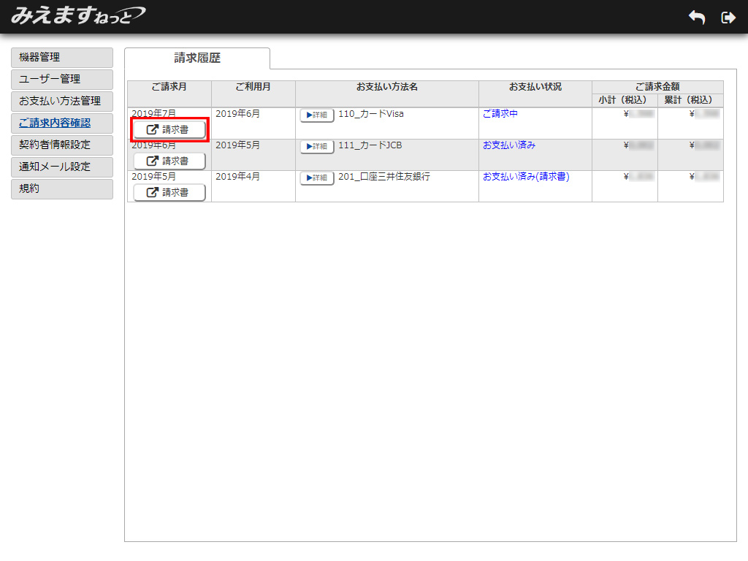Open ユーザー管理 in the sidebar
The width and height of the screenshot is (748, 561).
pyautogui.click(x=62, y=79)
